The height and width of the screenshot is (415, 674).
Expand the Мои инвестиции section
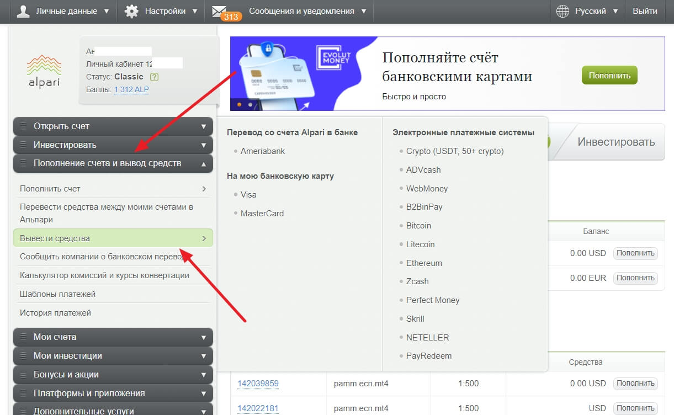(x=113, y=356)
